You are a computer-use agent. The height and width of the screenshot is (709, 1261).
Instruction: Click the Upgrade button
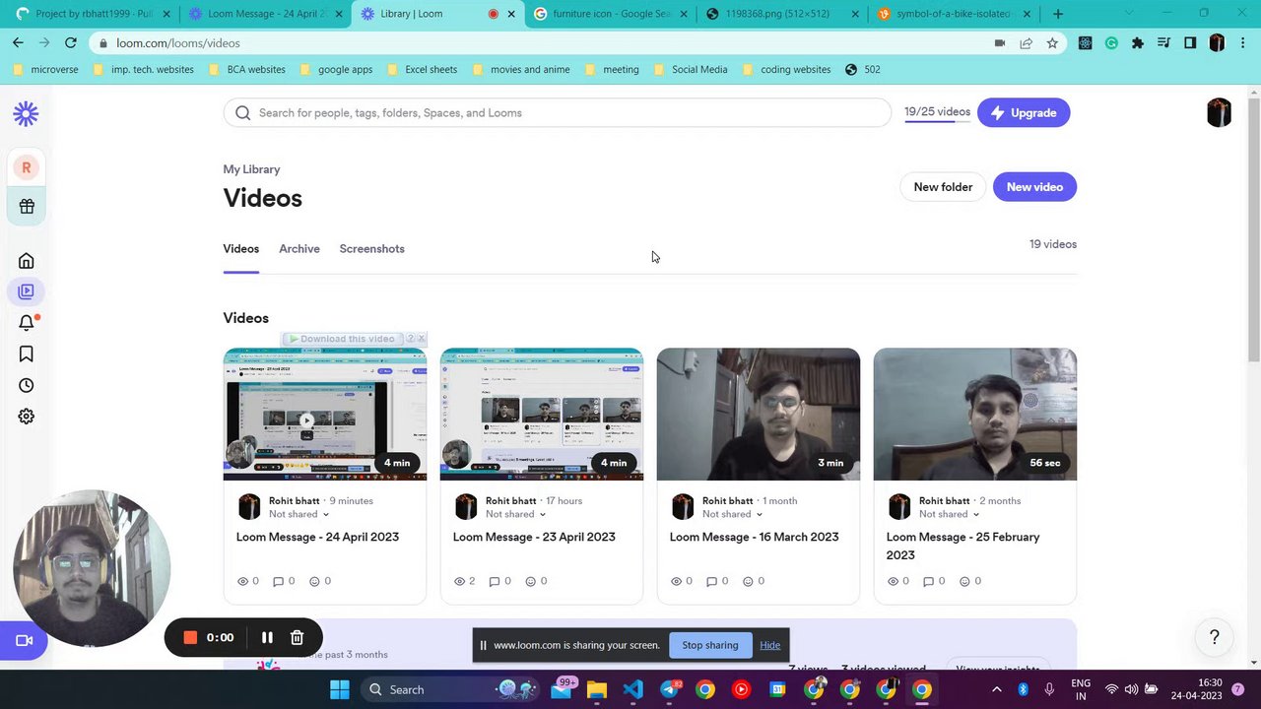pos(1024,113)
